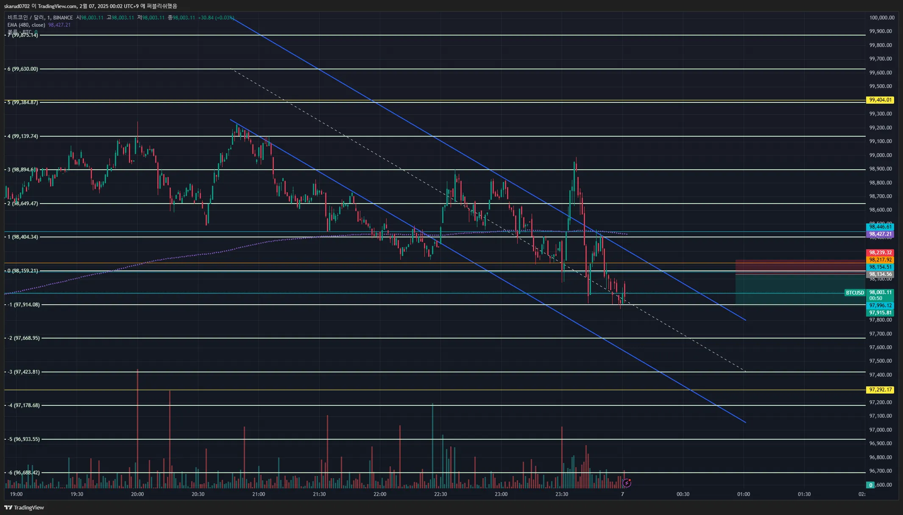
Task: Click the 21:30 time axis label
Action: [319, 494]
